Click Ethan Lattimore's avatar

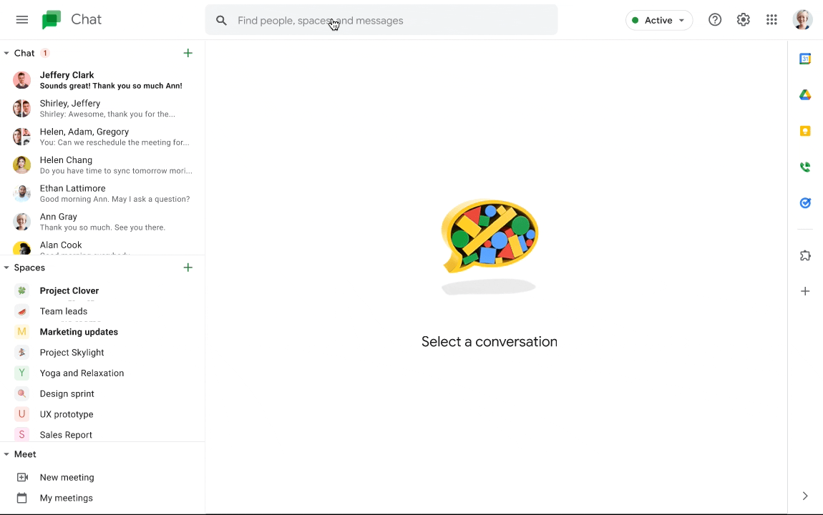coord(21,194)
